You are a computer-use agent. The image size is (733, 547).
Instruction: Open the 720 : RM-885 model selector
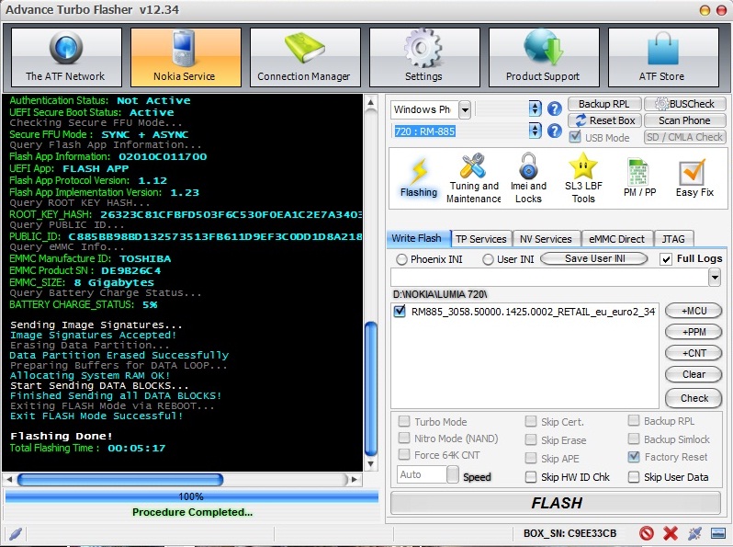tap(535, 131)
